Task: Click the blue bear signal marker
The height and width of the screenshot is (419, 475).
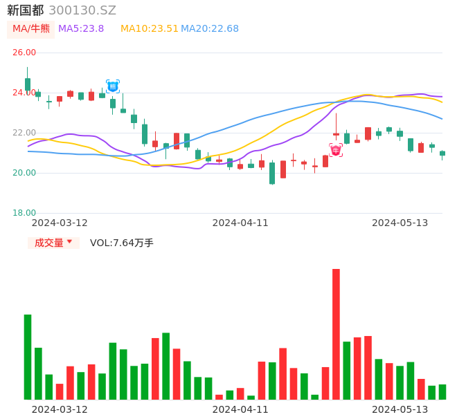Action: pos(112,86)
